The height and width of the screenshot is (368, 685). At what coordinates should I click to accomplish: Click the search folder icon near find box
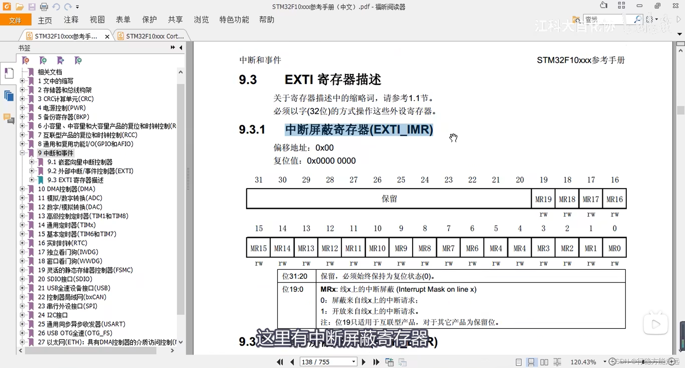pos(576,19)
